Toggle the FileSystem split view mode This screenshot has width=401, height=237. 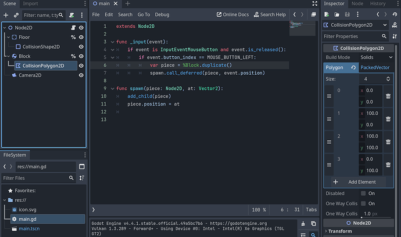(x=82, y=166)
